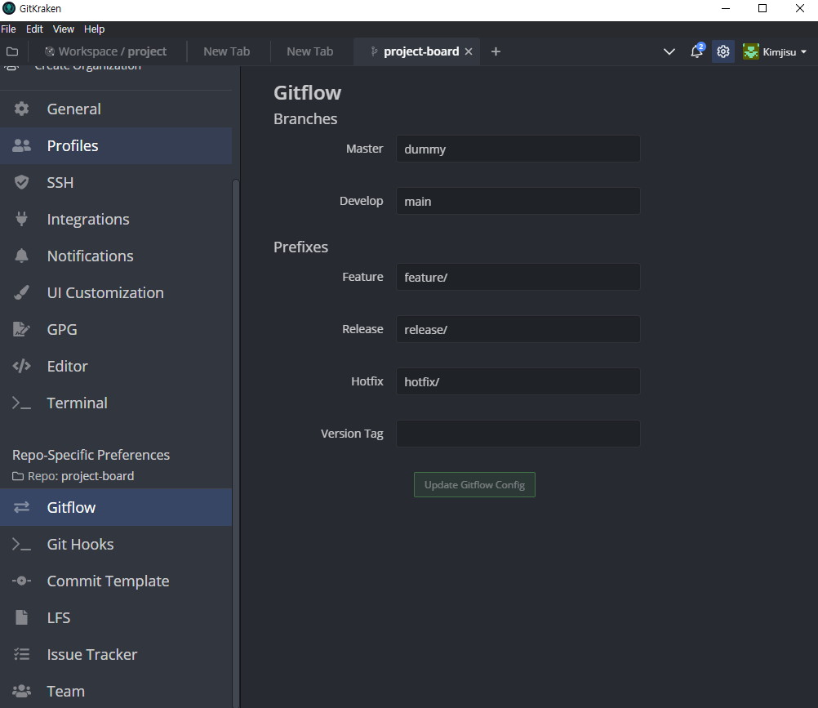Screen dimensions: 818x708
Task: Click the General gear icon in sidebar
Action: [x=21, y=109]
